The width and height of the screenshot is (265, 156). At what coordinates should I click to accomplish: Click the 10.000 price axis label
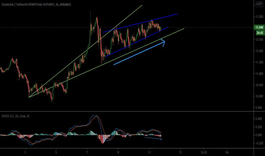(x=259, y=96)
